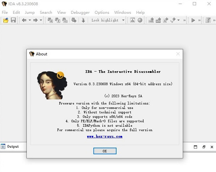Click 'Only supports x86/x64 code' line

104,117
